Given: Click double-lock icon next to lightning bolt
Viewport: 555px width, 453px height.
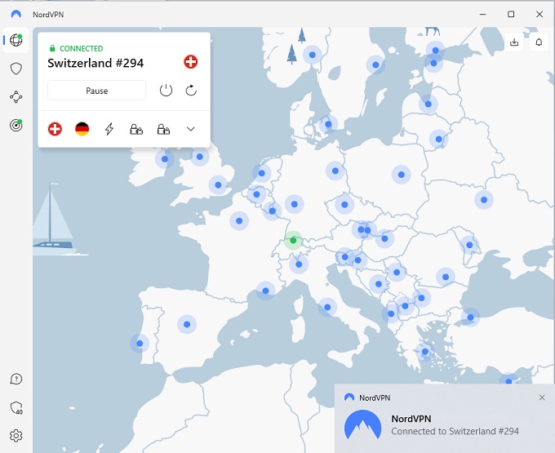Looking at the screenshot, I should click(136, 129).
